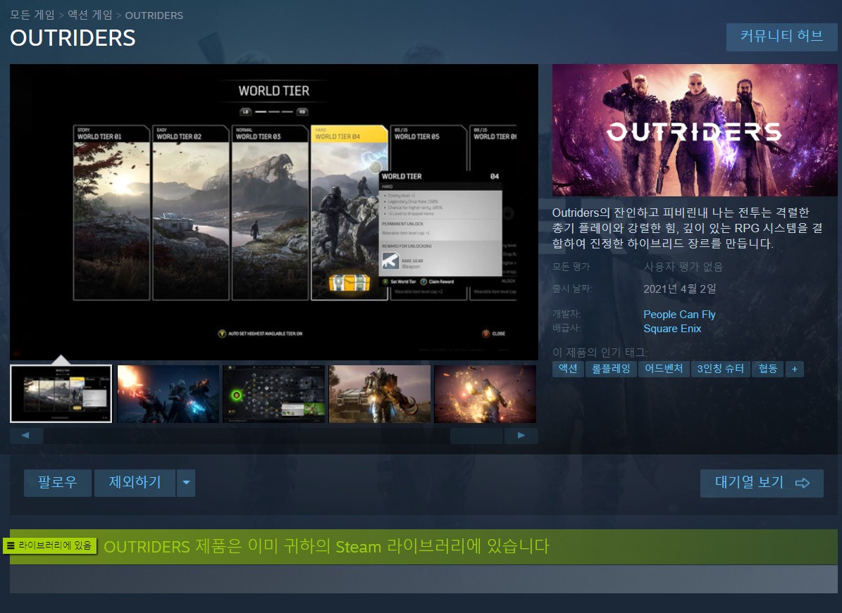The width and height of the screenshot is (842, 613).
Task: Open the queue with 대기열 보기
Action: tap(762, 484)
